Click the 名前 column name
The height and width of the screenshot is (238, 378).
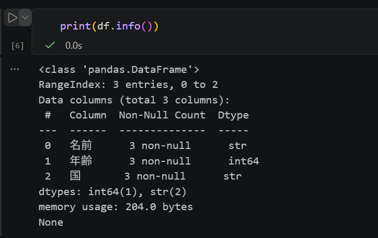tap(81, 145)
